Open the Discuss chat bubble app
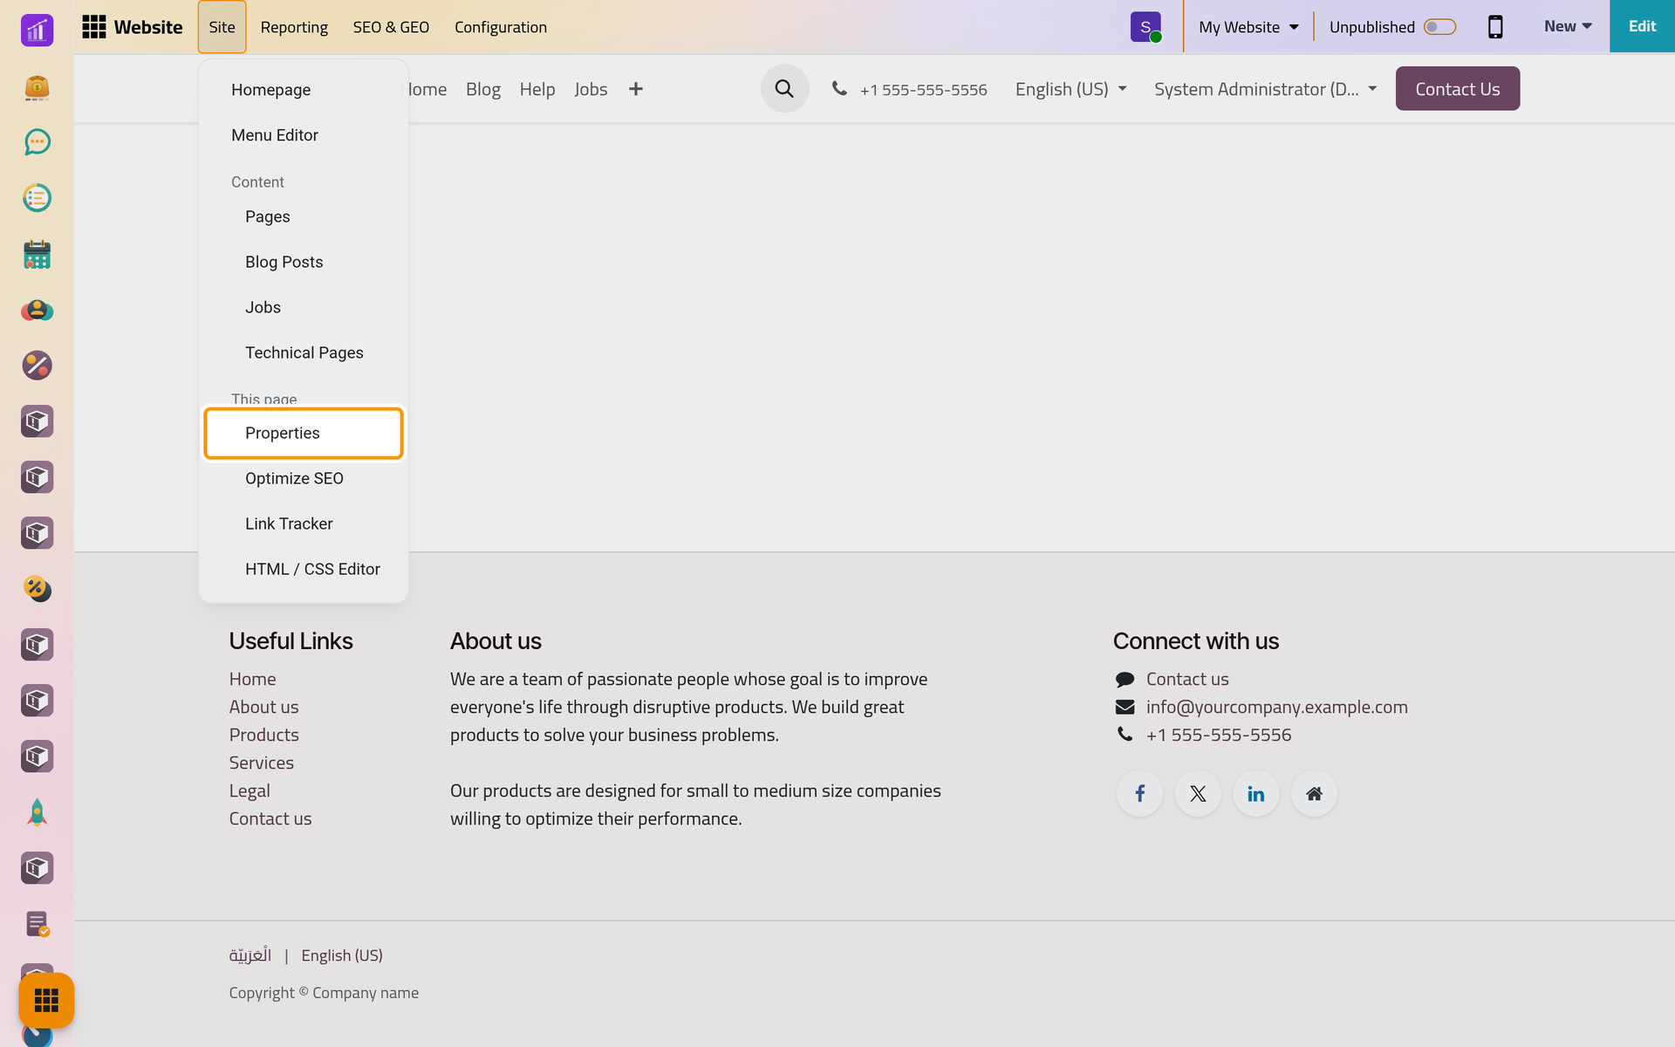 click(37, 142)
